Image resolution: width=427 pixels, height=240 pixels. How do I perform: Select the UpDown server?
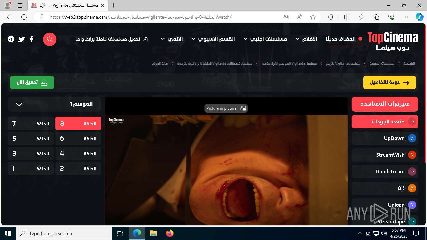385,138
